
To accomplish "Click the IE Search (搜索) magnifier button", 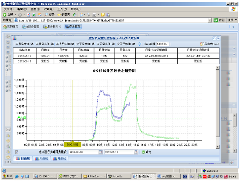I will (x=49, y=15).
